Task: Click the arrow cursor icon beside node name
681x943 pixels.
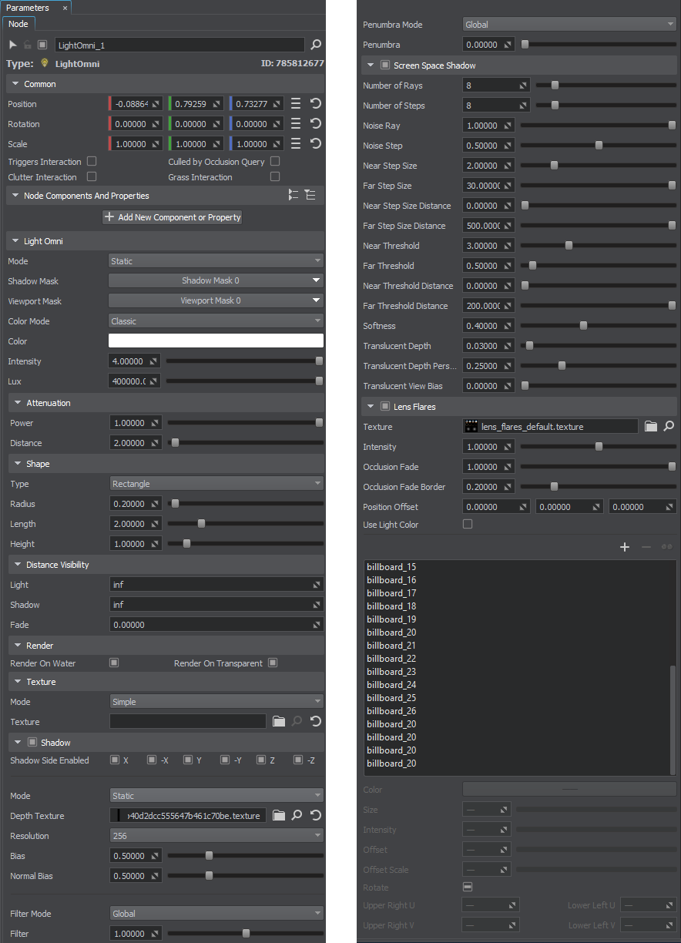Action: pos(13,45)
